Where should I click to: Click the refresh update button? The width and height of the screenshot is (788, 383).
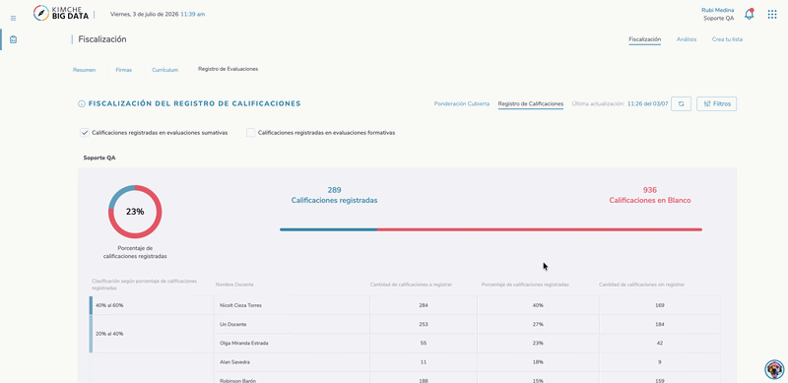[681, 104]
